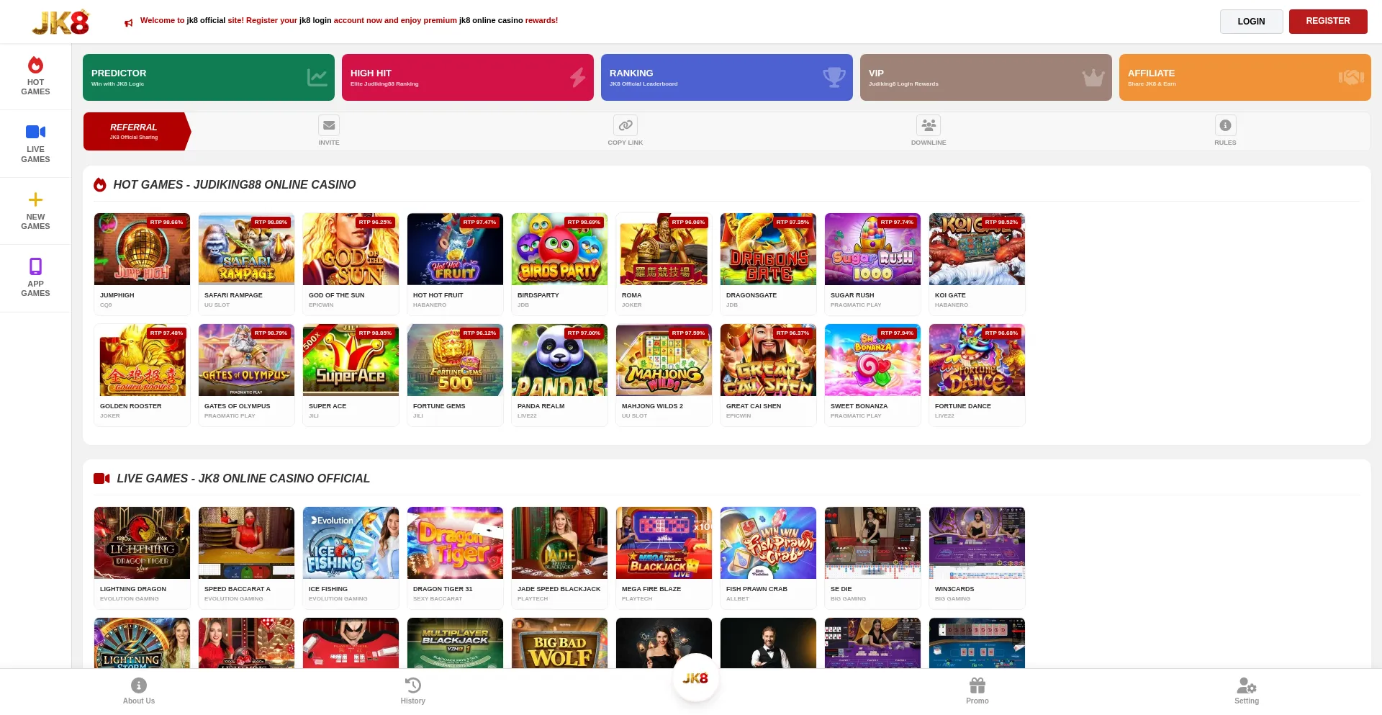The height and width of the screenshot is (715, 1382).
Task: View the Rules info icon
Action: point(1225,125)
